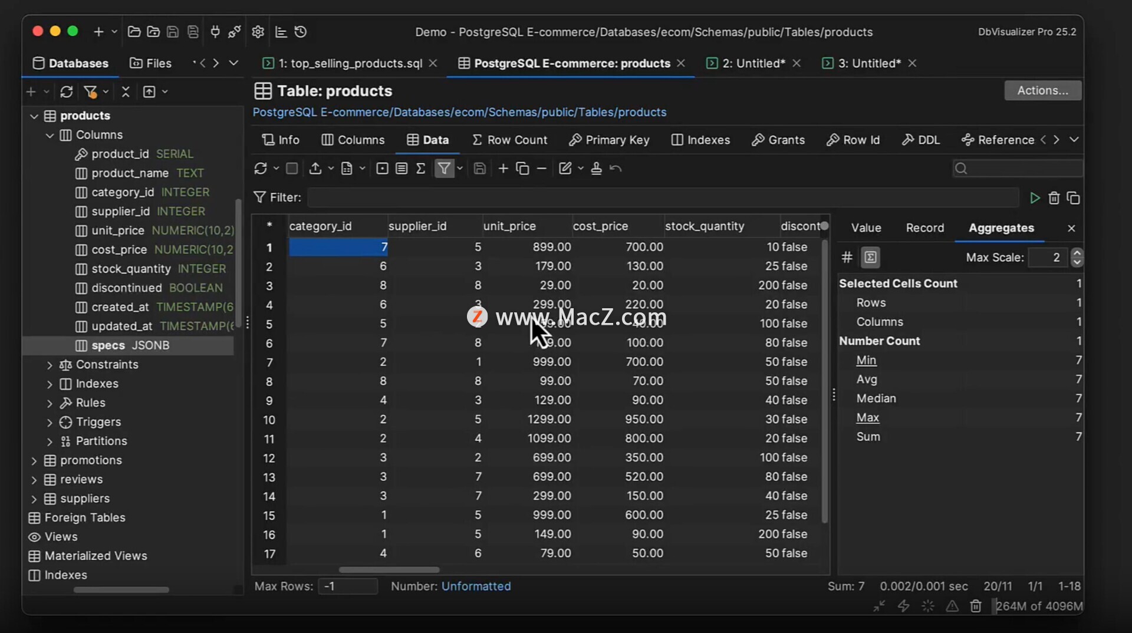Click the undo arrow icon in data toolbar
This screenshot has width=1132, height=633.
click(x=616, y=169)
